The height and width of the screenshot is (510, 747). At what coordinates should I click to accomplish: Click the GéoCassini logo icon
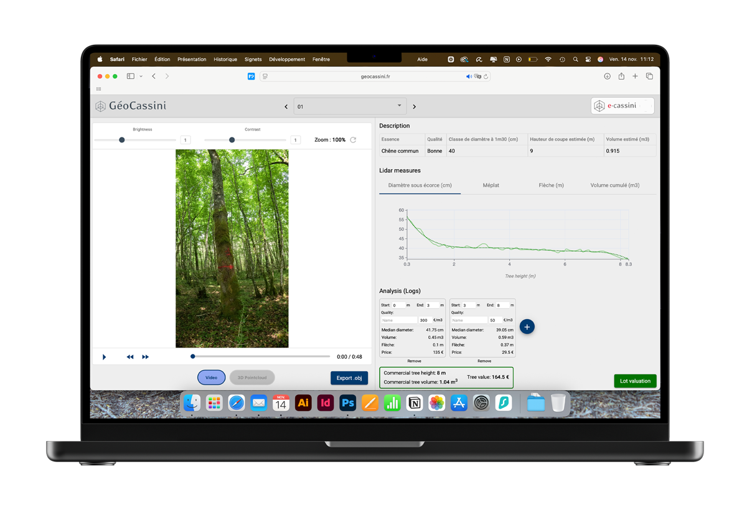click(100, 106)
